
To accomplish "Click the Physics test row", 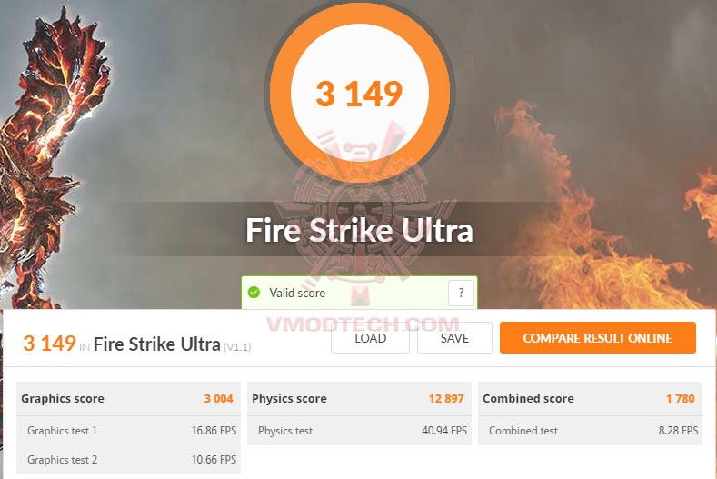I will (x=359, y=431).
